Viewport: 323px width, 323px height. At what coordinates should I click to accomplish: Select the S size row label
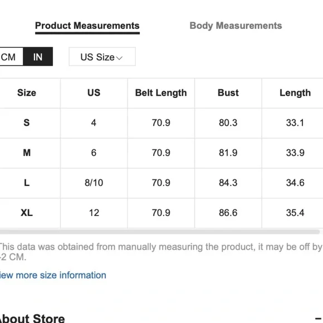pos(27,123)
